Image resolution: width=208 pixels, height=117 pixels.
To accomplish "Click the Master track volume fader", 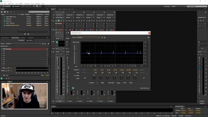I will click(201, 67).
